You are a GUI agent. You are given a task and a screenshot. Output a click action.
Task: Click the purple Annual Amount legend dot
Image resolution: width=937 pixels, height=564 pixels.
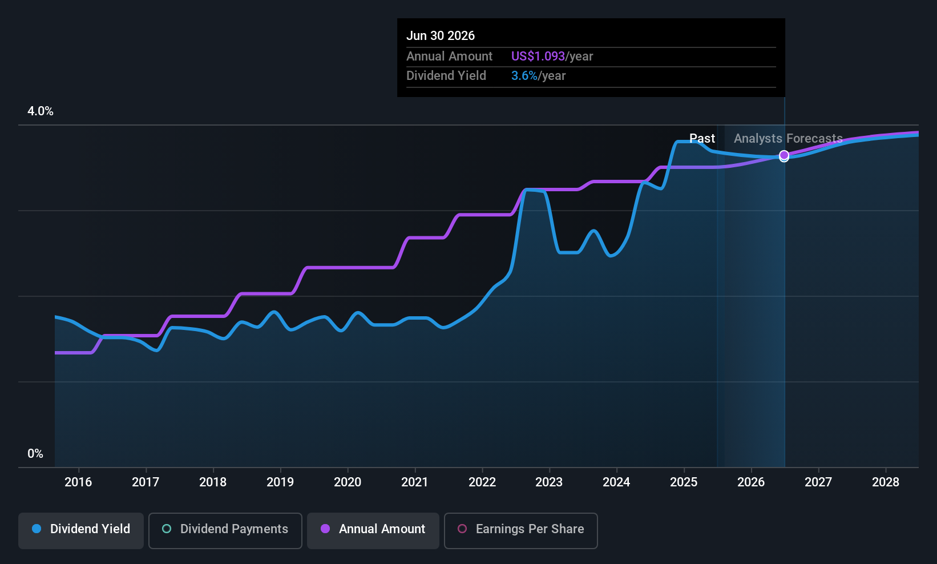(325, 529)
